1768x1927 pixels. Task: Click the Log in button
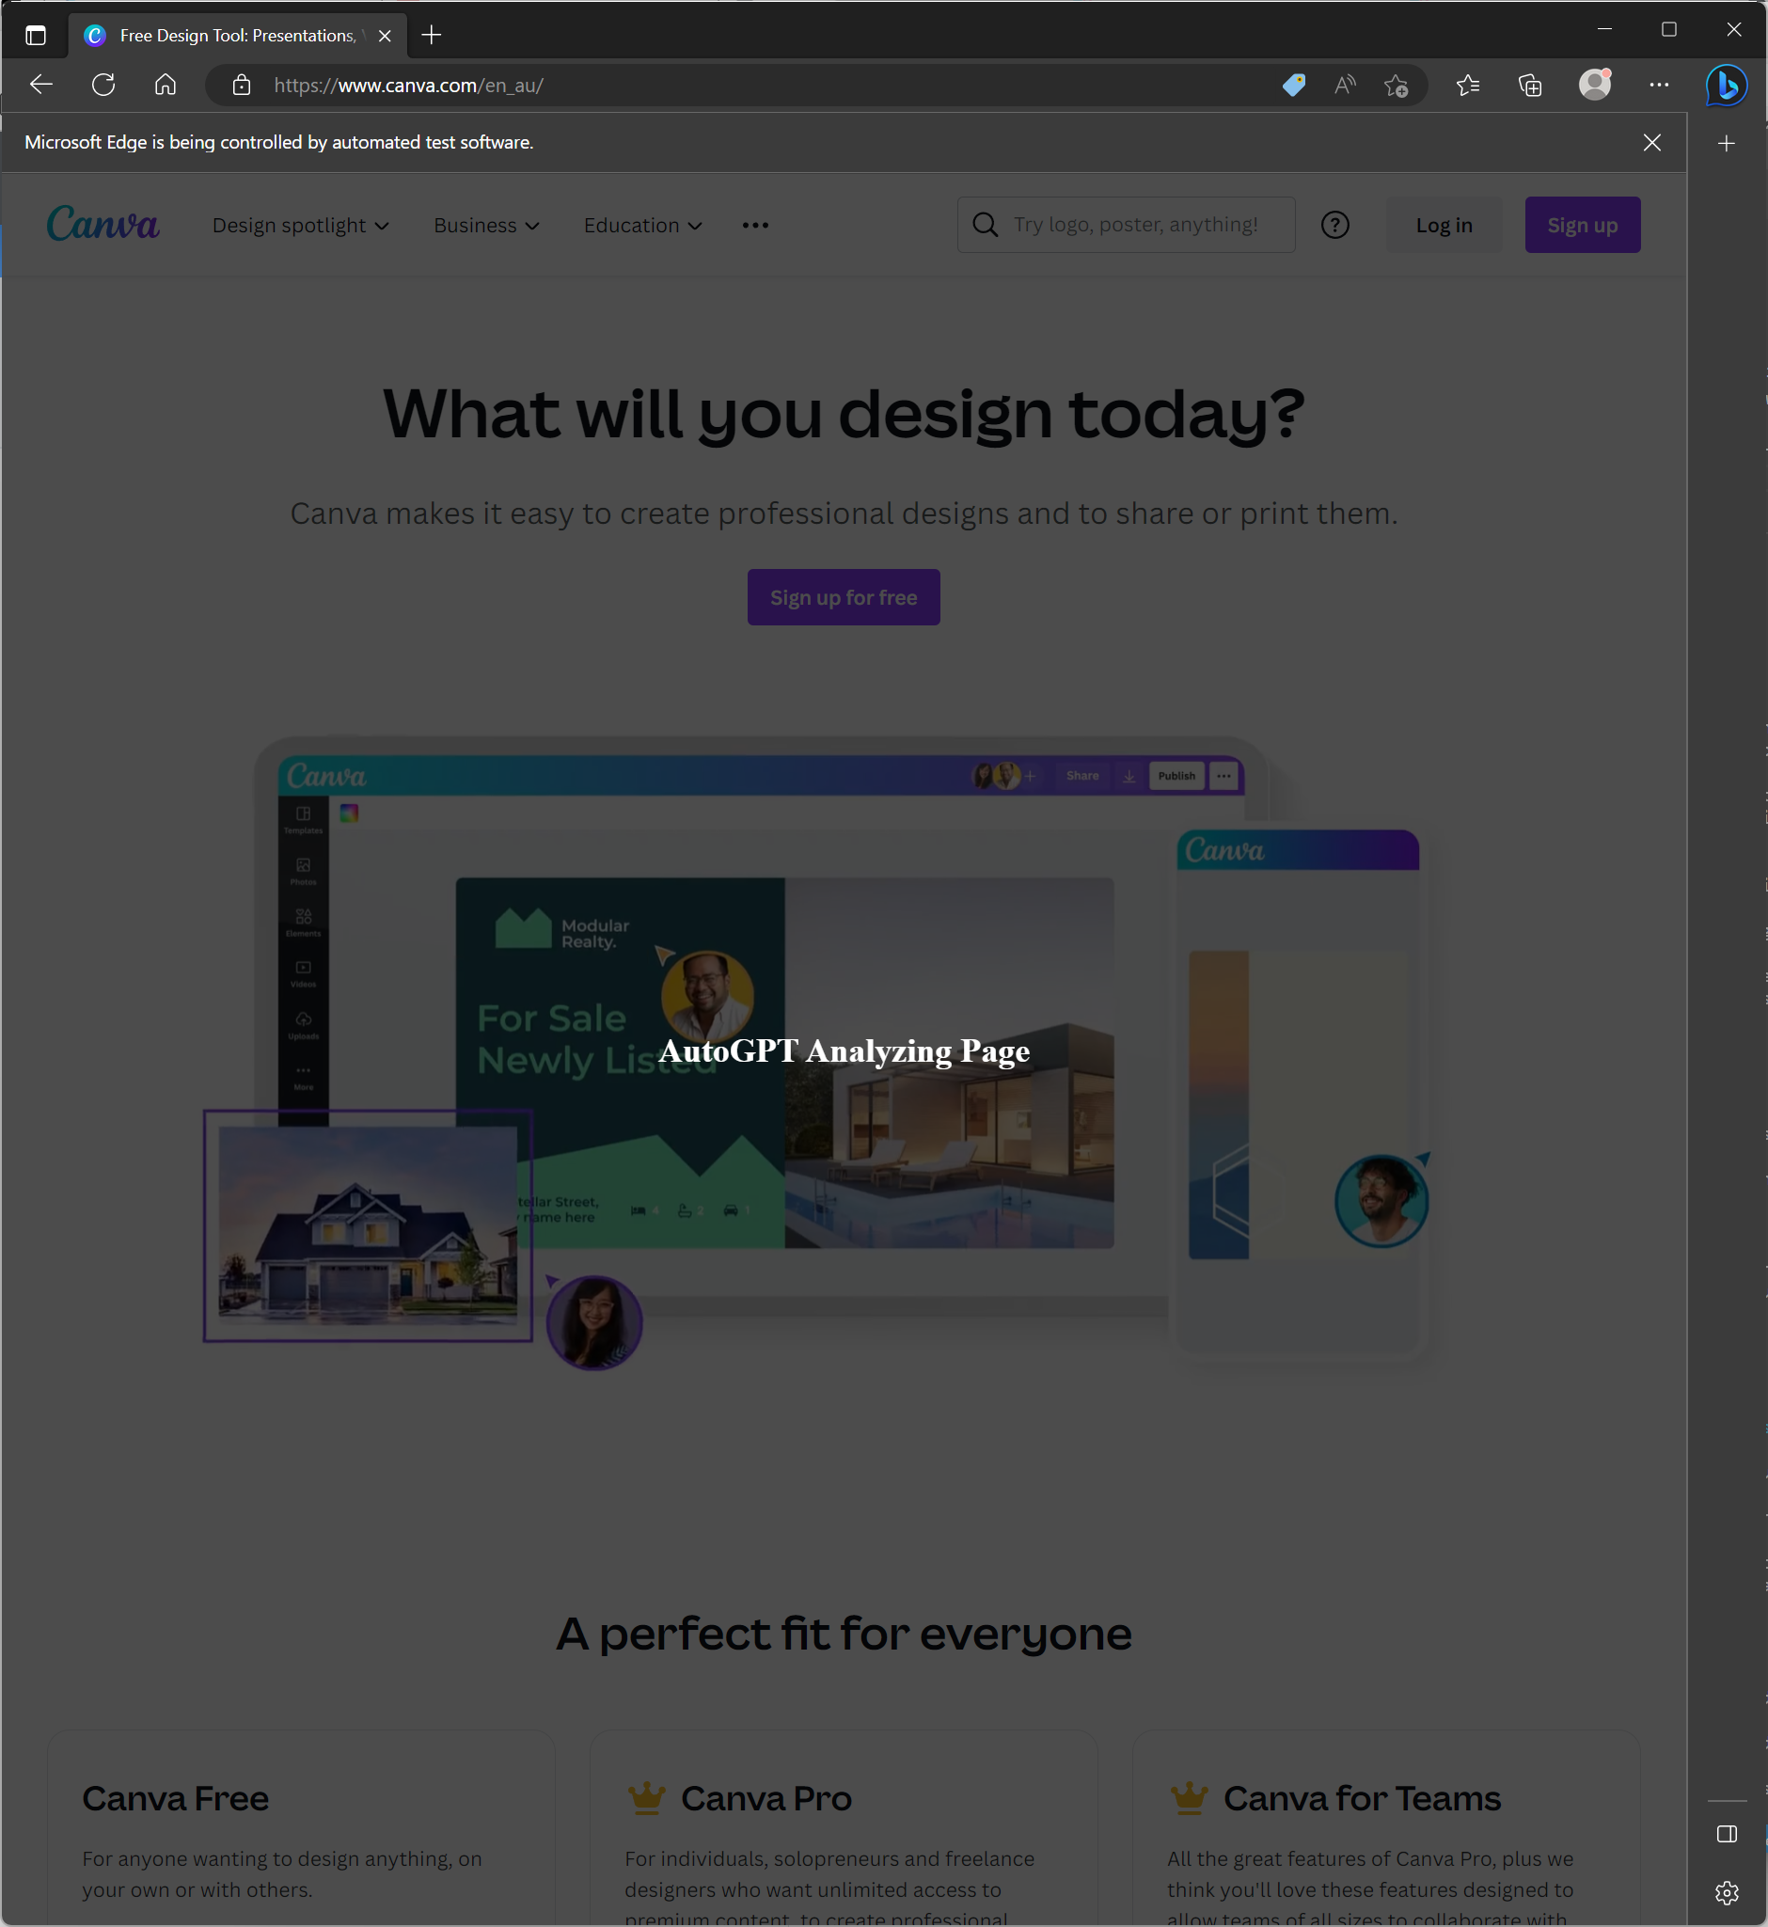1444,225
